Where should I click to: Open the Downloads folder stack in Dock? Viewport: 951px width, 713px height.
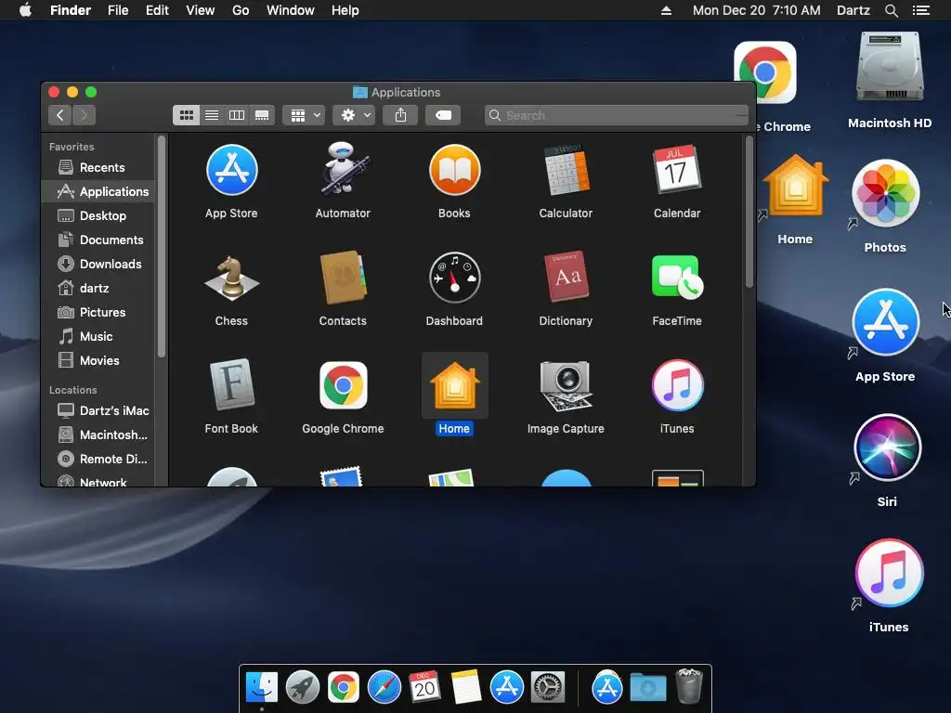click(x=647, y=688)
